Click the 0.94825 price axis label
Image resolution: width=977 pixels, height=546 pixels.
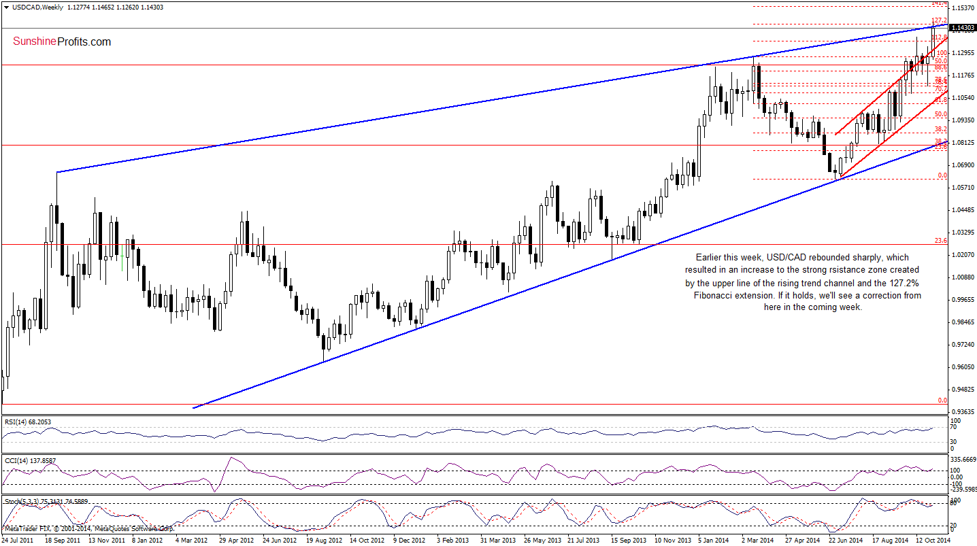point(962,390)
